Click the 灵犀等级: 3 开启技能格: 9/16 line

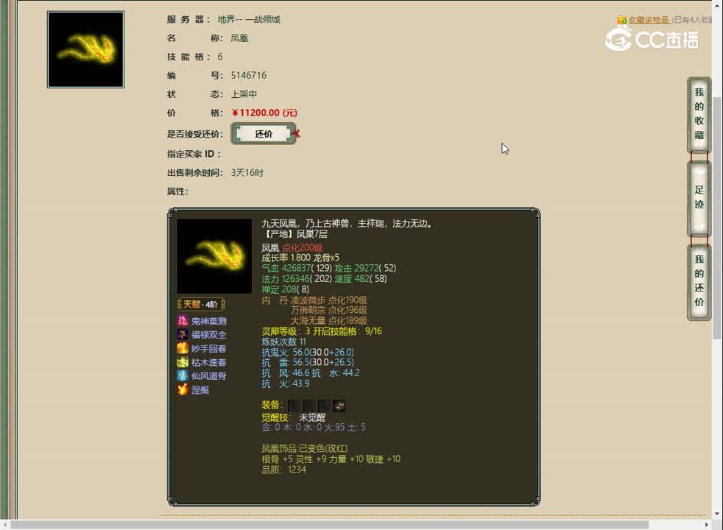pyautogui.click(x=322, y=331)
